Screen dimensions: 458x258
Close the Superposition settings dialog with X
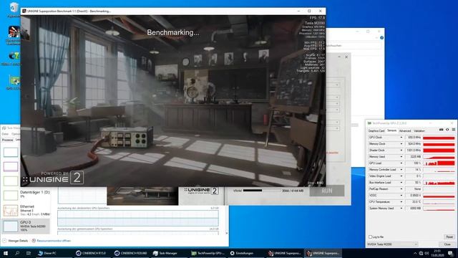click(x=346, y=57)
